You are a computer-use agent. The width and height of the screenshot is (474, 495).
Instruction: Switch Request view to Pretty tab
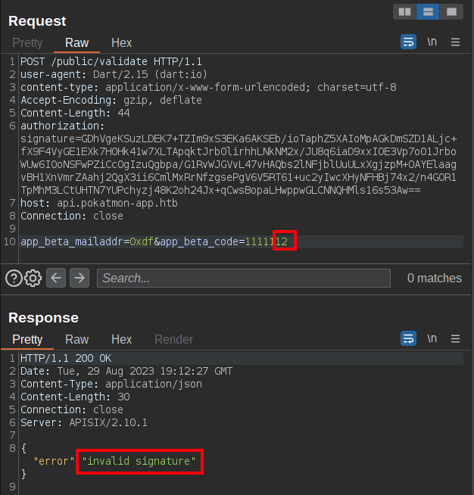[x=27, y=43]
